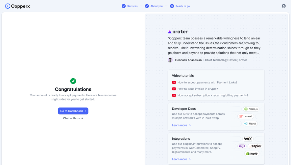Go to Dashboard
This screenshot has width=291, height=165.
point(73,111)
